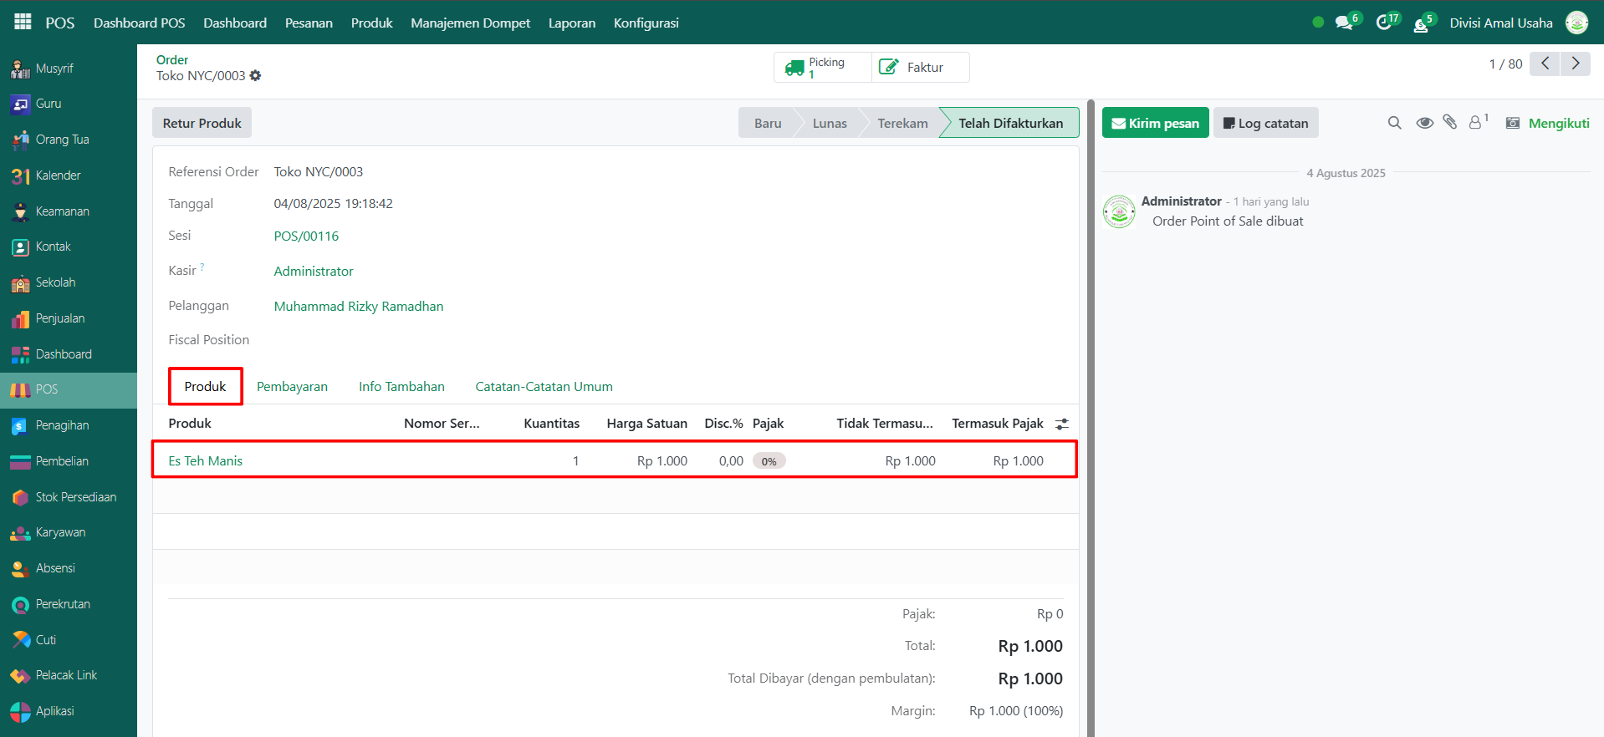Go to next record with right chevron
This screenshot has height=737, width=1604.
point(1576,64)
